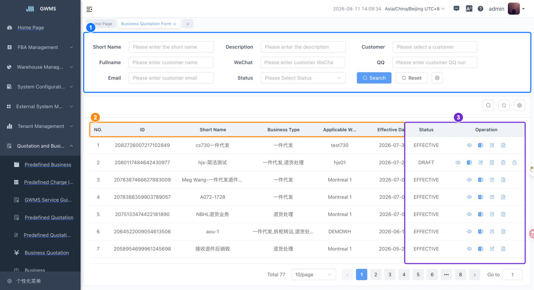
Task: Open Predefined Business submenu item
Action: tap(48, 165)
